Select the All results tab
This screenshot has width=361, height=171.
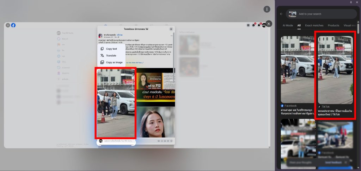tap(299, 26)
